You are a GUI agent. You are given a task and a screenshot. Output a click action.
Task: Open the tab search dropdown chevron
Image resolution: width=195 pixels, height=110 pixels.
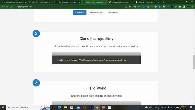[175, 2]
